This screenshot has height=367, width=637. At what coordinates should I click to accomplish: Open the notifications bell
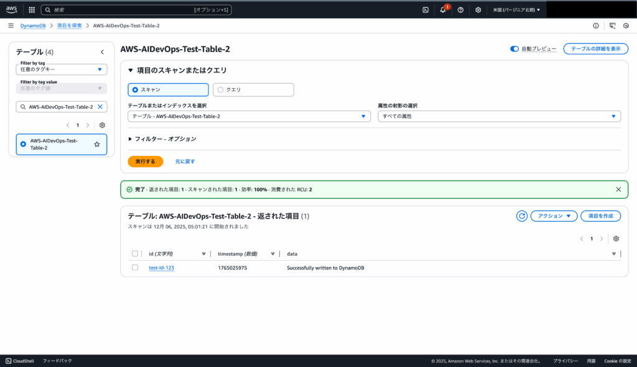[443, 10]
